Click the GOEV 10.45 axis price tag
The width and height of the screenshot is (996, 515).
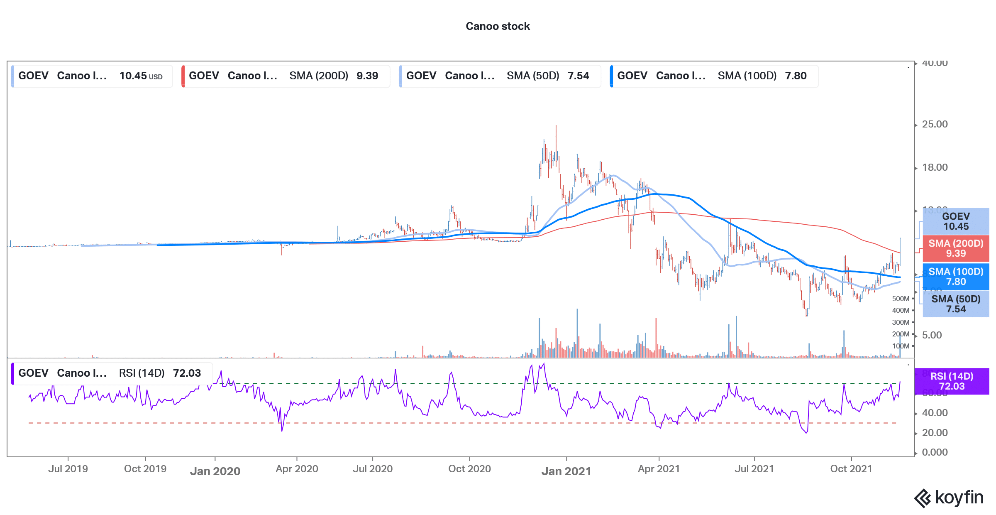(x=956, y=221)
